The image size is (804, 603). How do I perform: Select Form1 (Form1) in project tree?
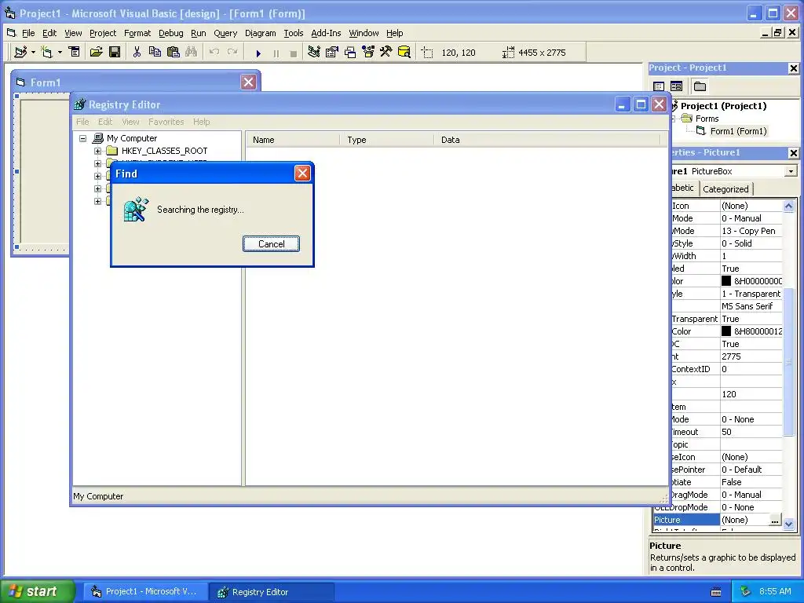738,131
